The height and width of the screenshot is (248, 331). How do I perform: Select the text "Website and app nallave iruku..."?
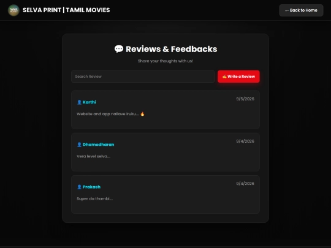(x=108, y=114)
